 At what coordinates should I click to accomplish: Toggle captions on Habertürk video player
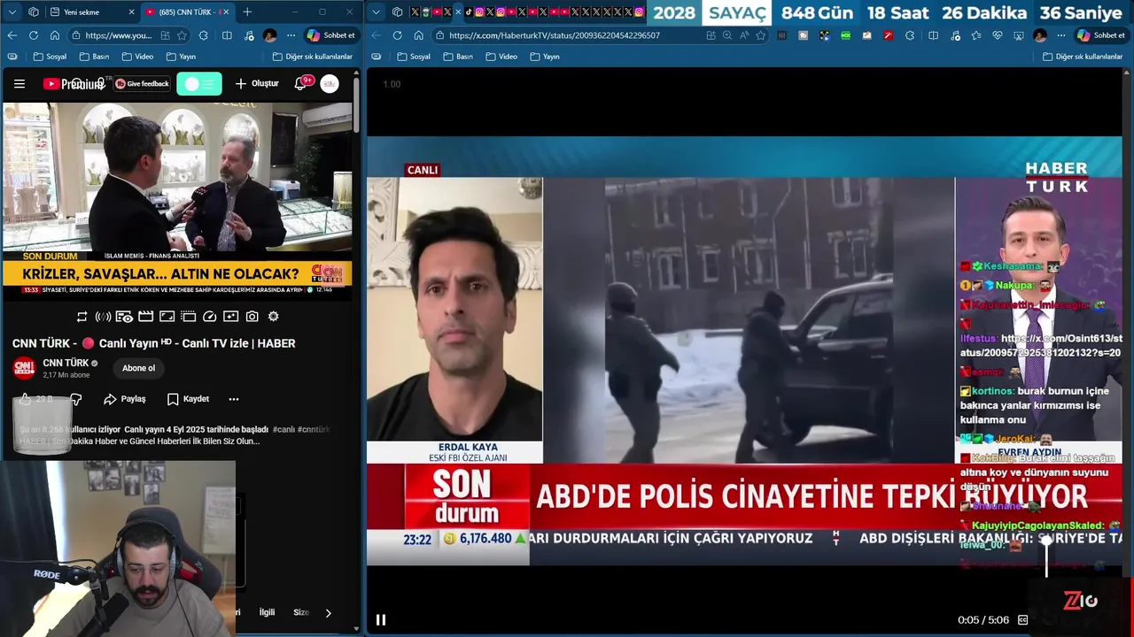1022,620
